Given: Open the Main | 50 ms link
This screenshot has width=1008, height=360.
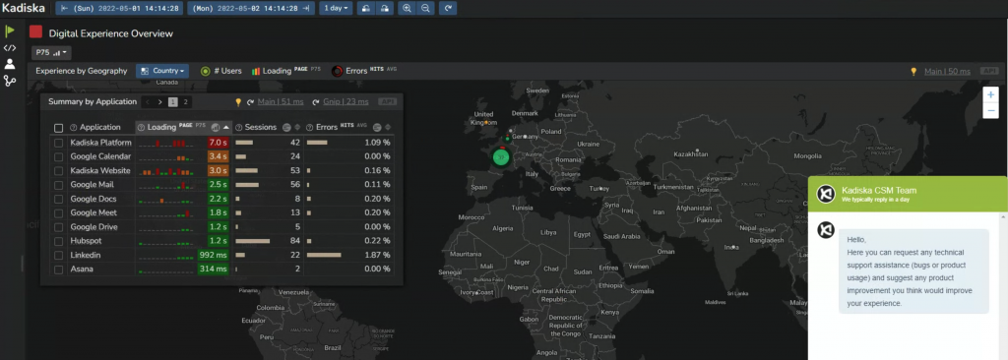Looking at the screenshot, I should coord(947,72).
